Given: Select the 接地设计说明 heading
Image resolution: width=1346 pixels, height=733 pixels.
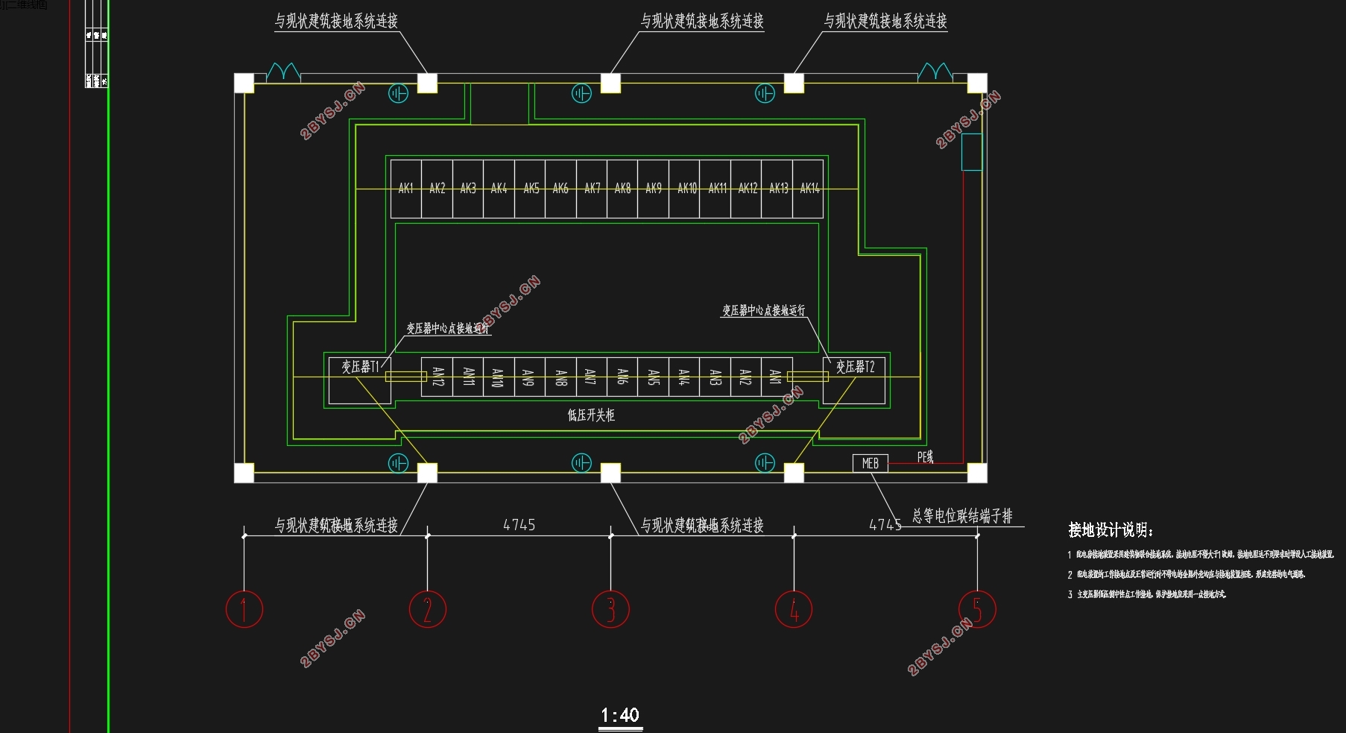Looking at the screenshot, I should [1110, 530].
